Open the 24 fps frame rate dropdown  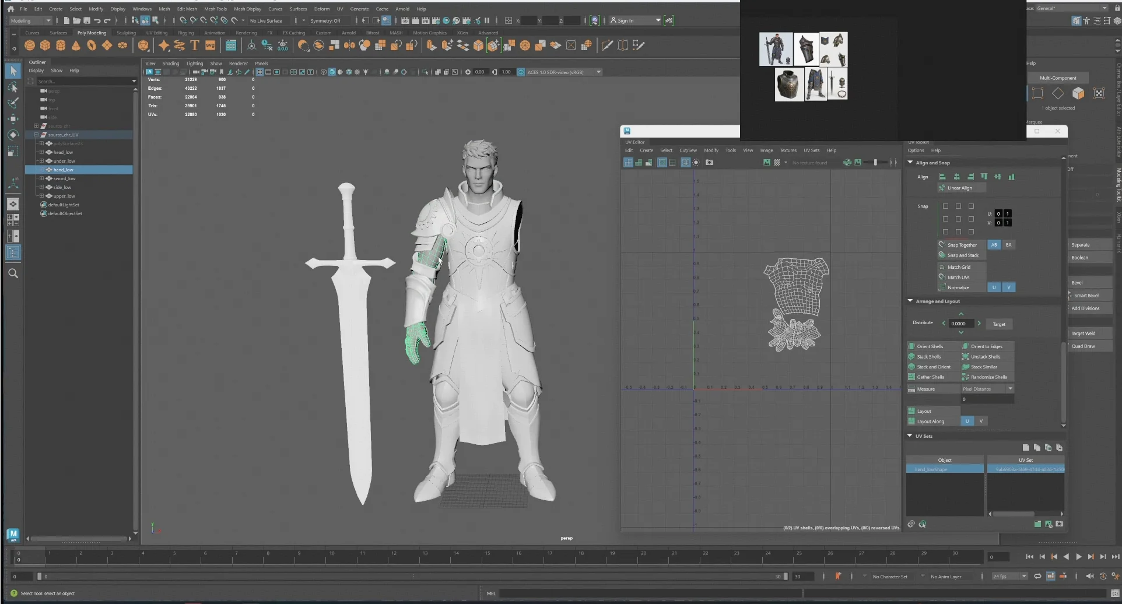[1009, 577]
